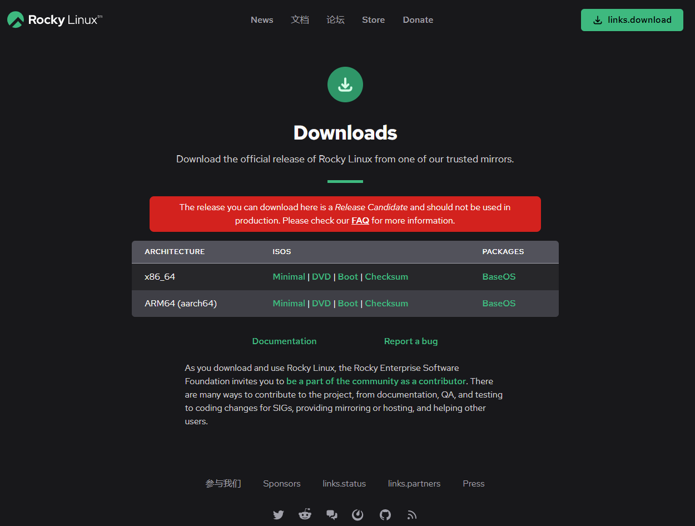Open the GitHub icon in footer
695x526 pixels.
pyautogui.click(x=385, y=515)
